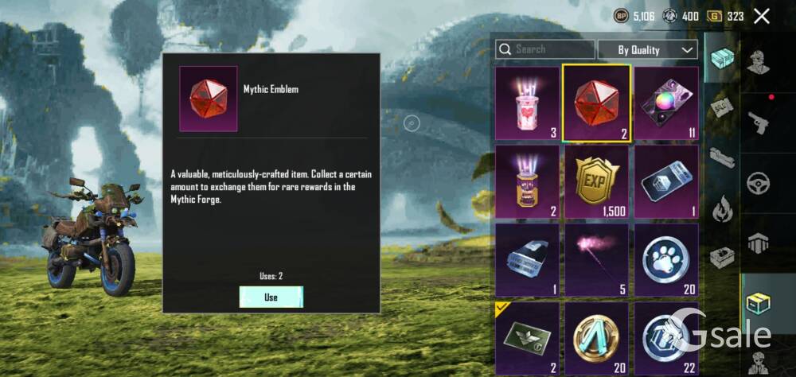Click the Search field in inventory

545,50
